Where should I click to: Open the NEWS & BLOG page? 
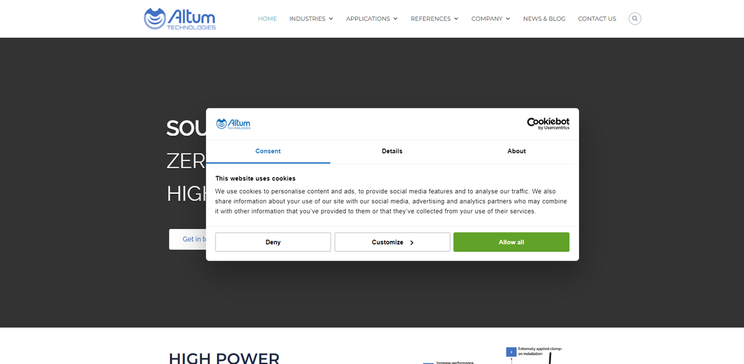[x=544, y=19]
